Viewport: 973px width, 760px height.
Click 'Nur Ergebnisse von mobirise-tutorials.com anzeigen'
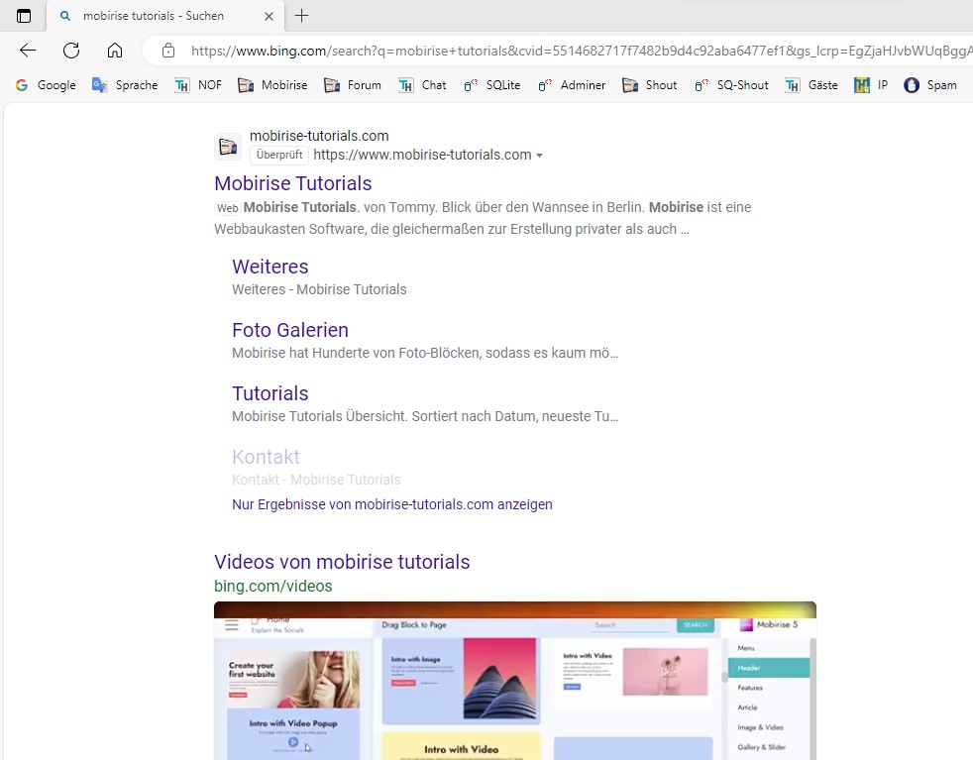coord(391,504)
